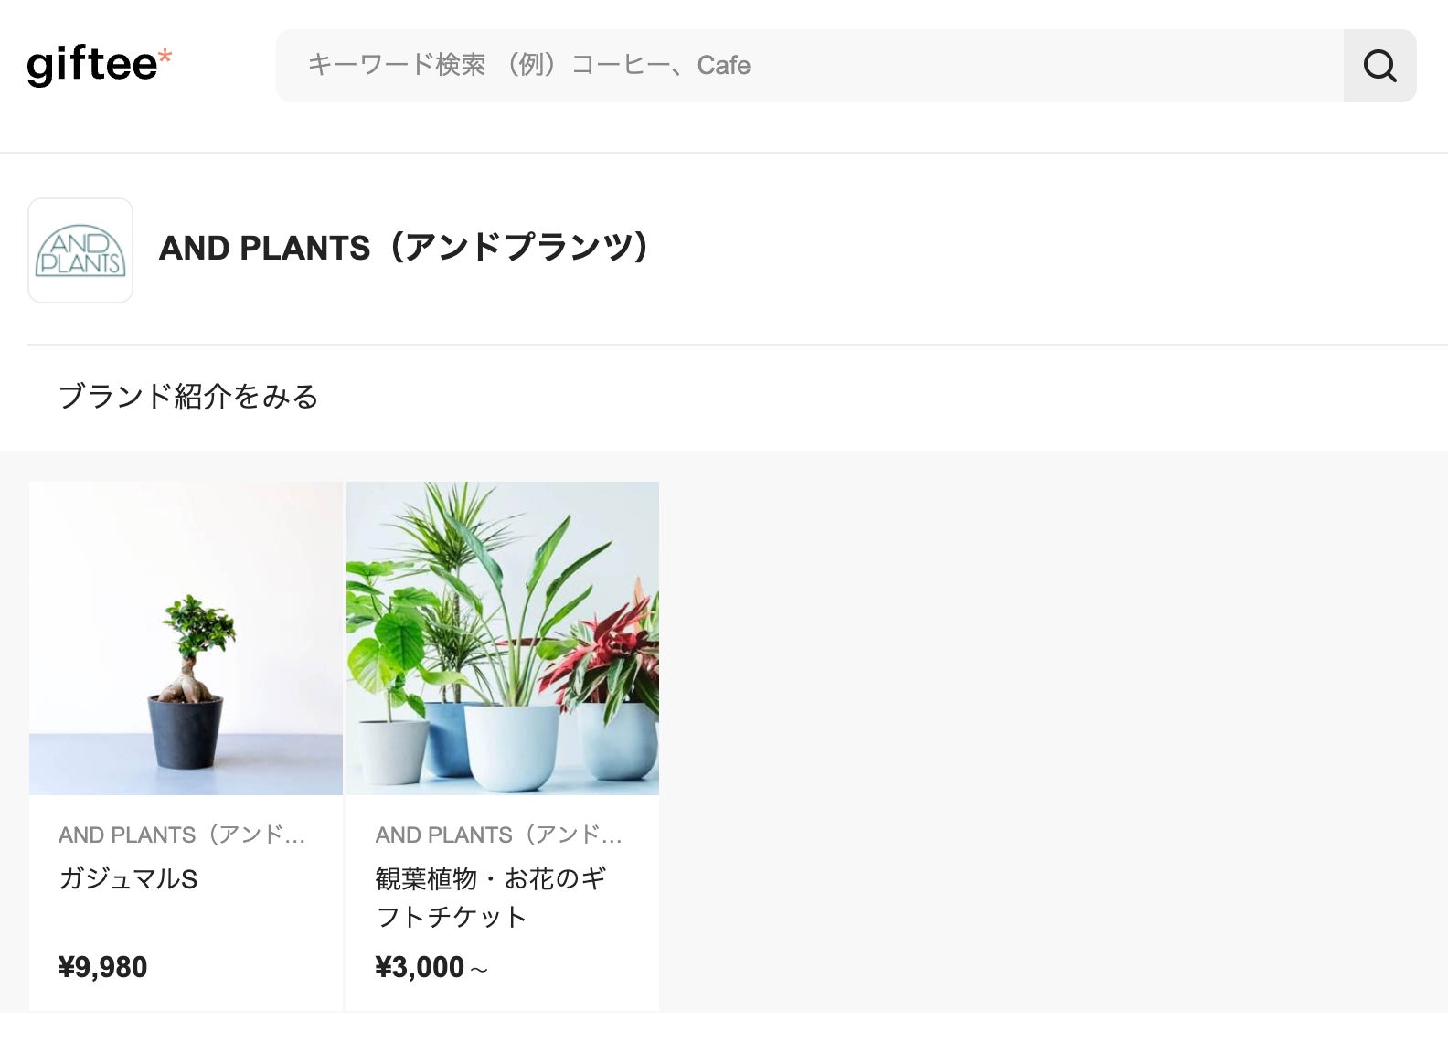This screenshot has width=1448, height=1042.
Task: Click the black pot in ガジュマル photo
Action: 186,733
